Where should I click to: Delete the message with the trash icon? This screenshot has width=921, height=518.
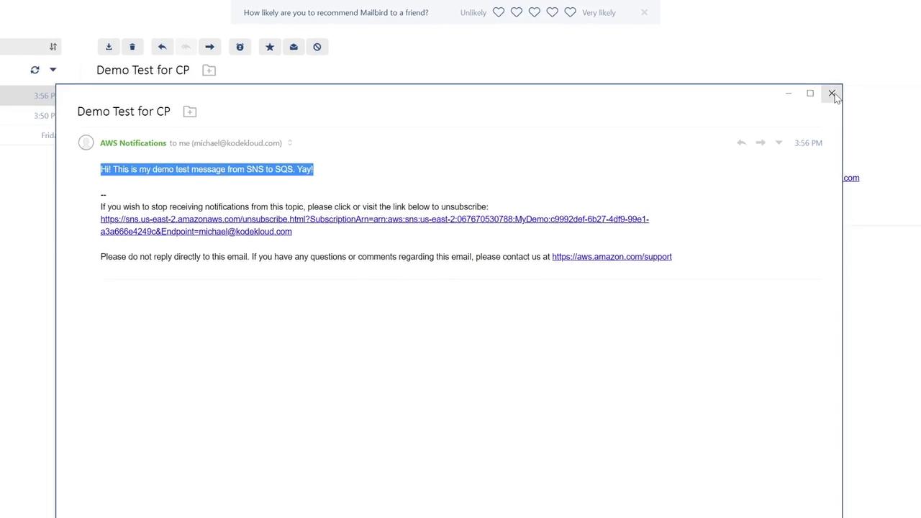tap(132, 47)
